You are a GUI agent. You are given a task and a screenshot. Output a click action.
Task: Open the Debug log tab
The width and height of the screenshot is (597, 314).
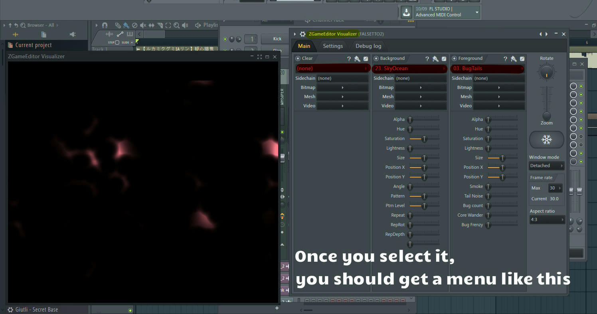coord(368,45)
